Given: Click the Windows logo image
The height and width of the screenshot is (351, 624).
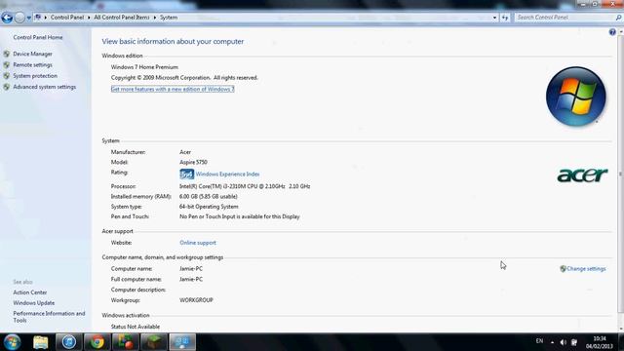Looking at the screenshot, I should [576, 97].
